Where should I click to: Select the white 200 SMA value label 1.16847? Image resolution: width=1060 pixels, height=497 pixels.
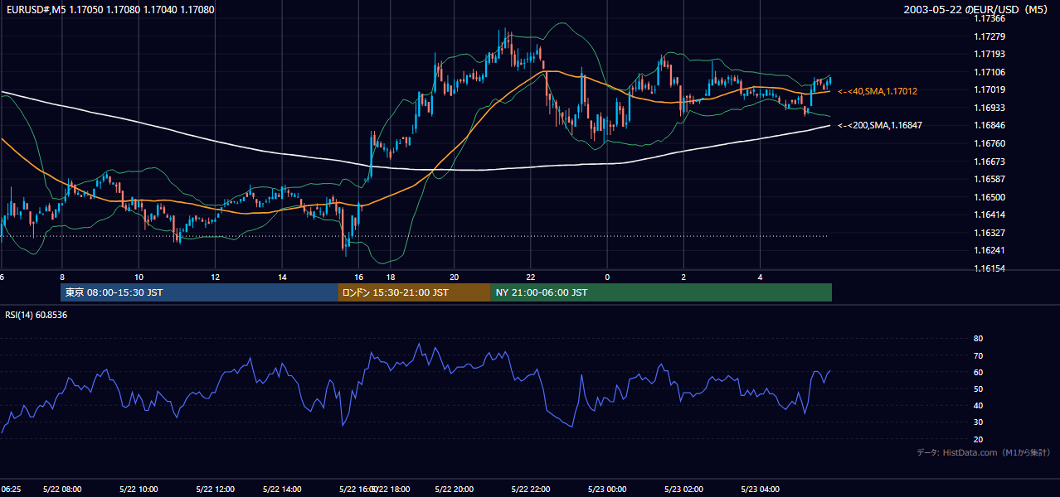point(880,125)
